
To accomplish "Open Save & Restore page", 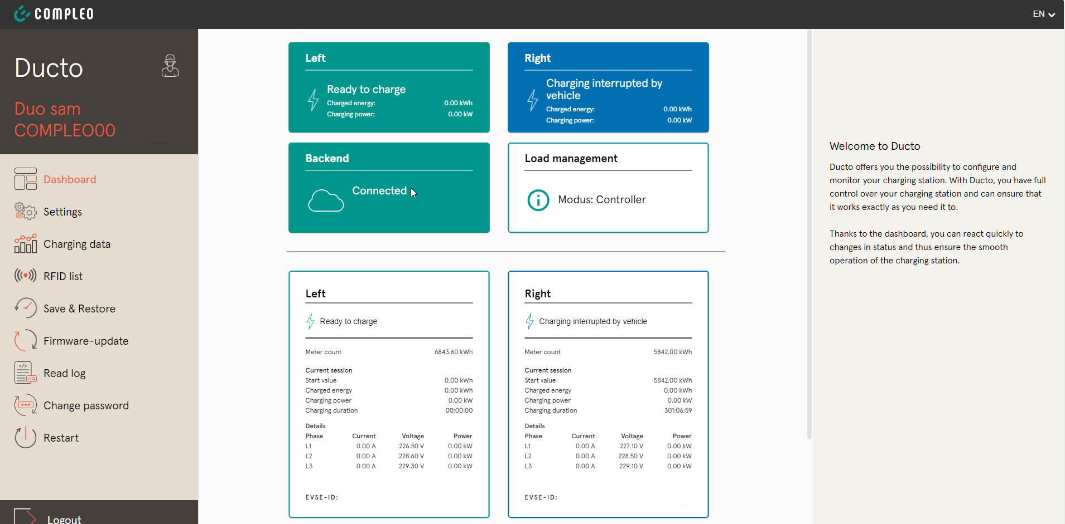I will coord(79,308).
